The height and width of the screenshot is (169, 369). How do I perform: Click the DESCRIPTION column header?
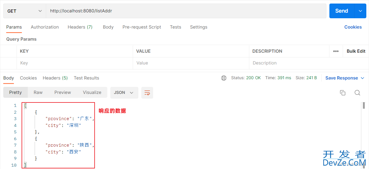coord(267,51)
